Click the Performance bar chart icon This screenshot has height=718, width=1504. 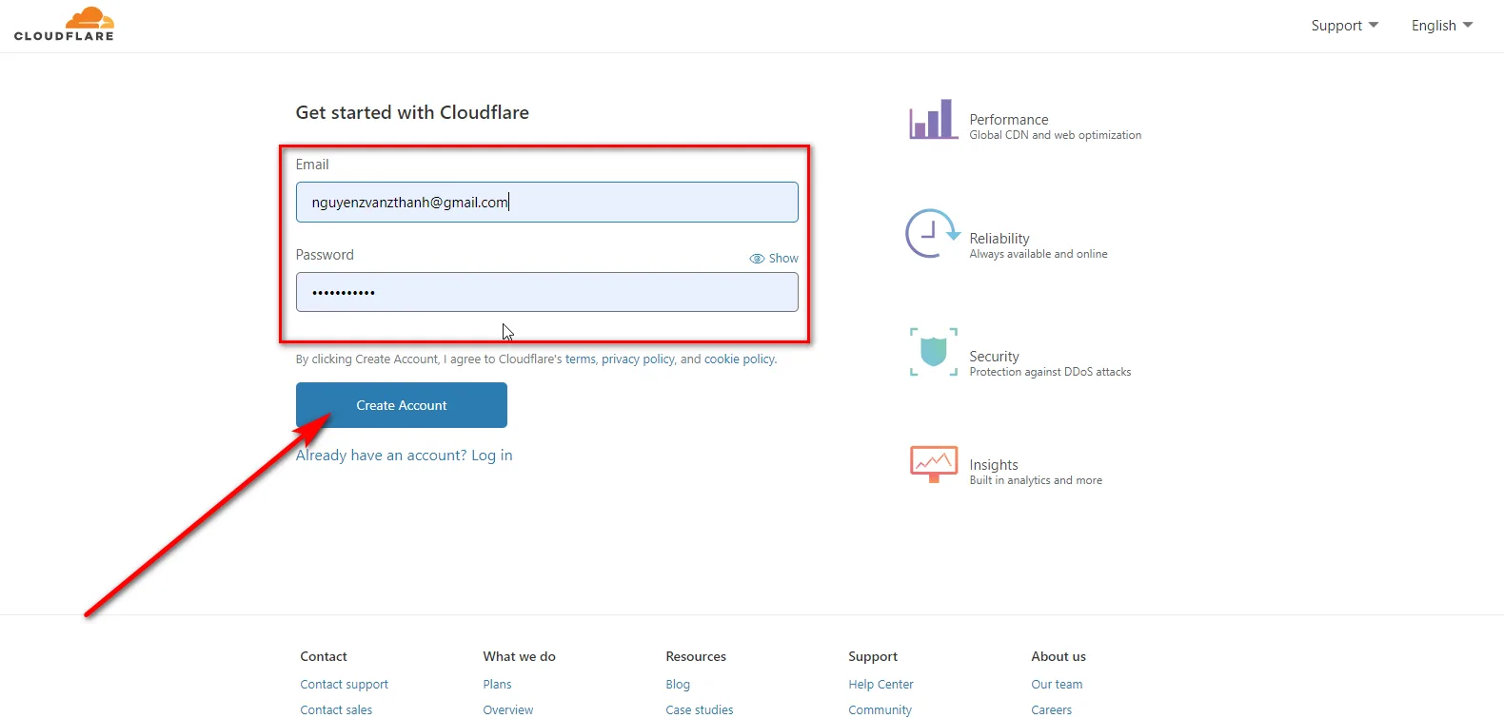(x=932, y=120)
